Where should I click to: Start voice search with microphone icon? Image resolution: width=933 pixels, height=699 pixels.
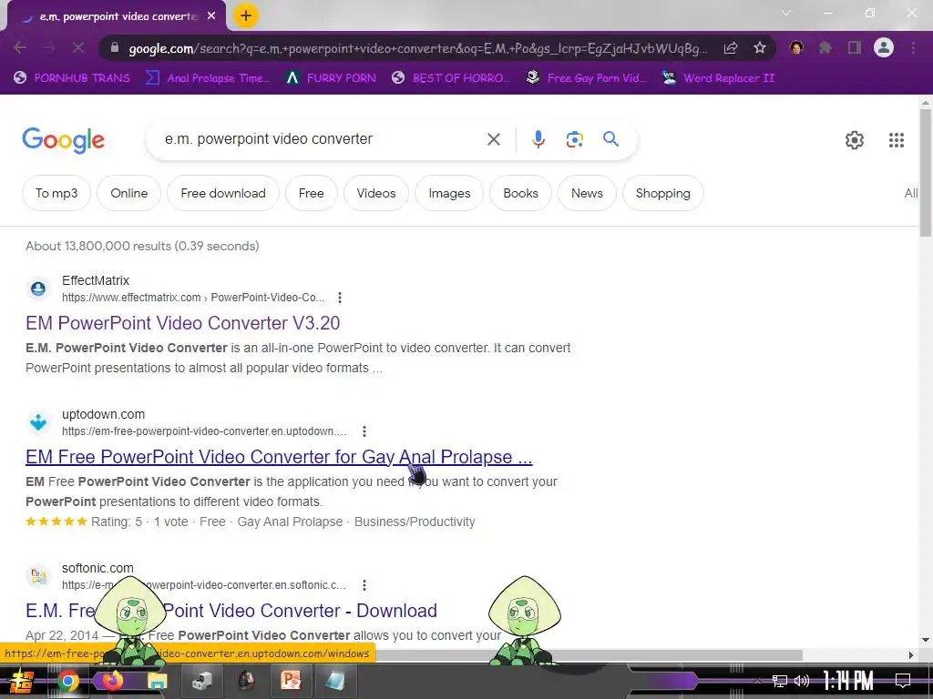coord(538,139)
